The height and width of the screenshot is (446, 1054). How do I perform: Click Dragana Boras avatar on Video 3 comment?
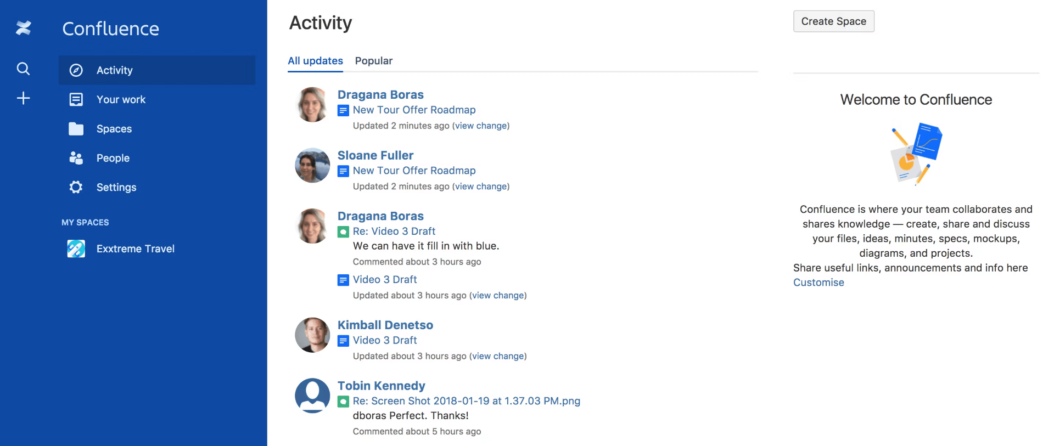[312, 226]
